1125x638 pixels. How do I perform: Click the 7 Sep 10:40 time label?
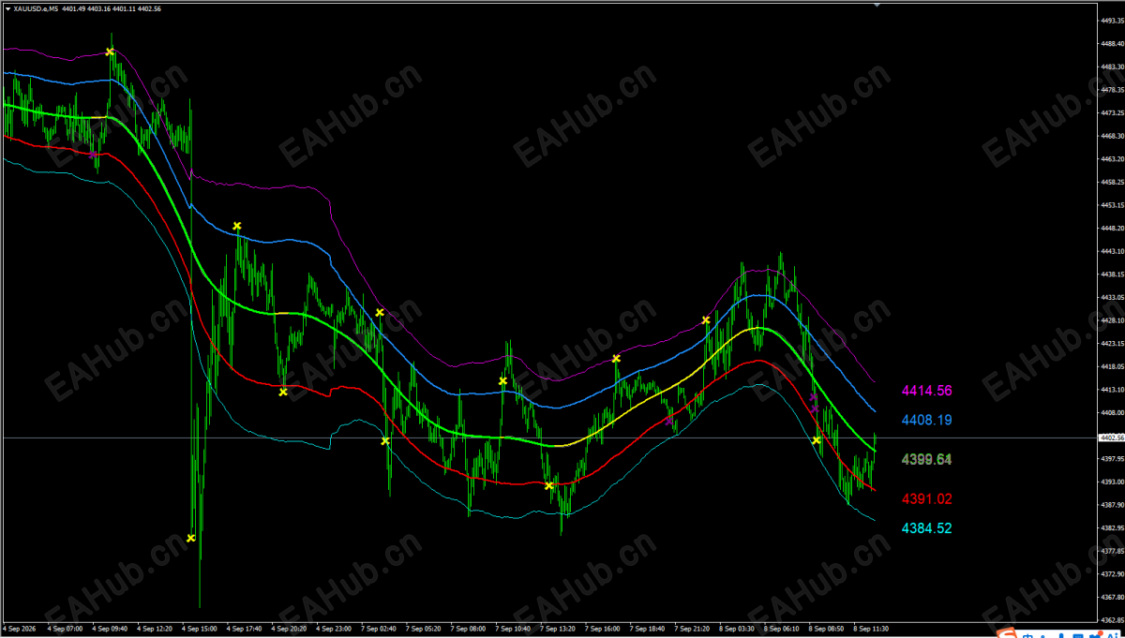pyautogui.click(x=515, y=629)
